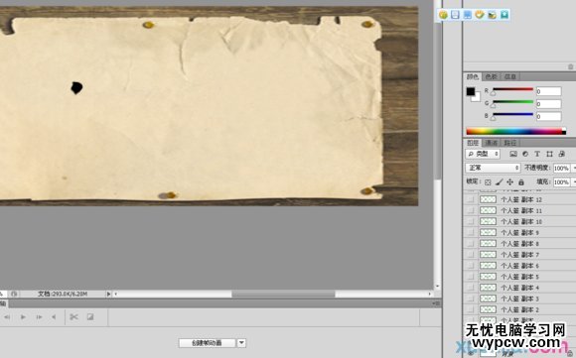Click the left-pointing triangle timeline control
The height and width of the screenshot is (358, 576).
(54, 317)
